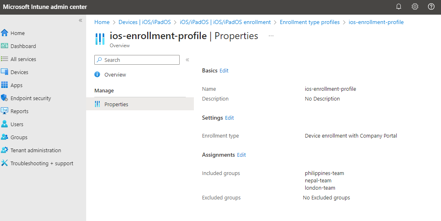Edit the Settings section
This screenshot has width=441, height=221.
tap(230, 118)
